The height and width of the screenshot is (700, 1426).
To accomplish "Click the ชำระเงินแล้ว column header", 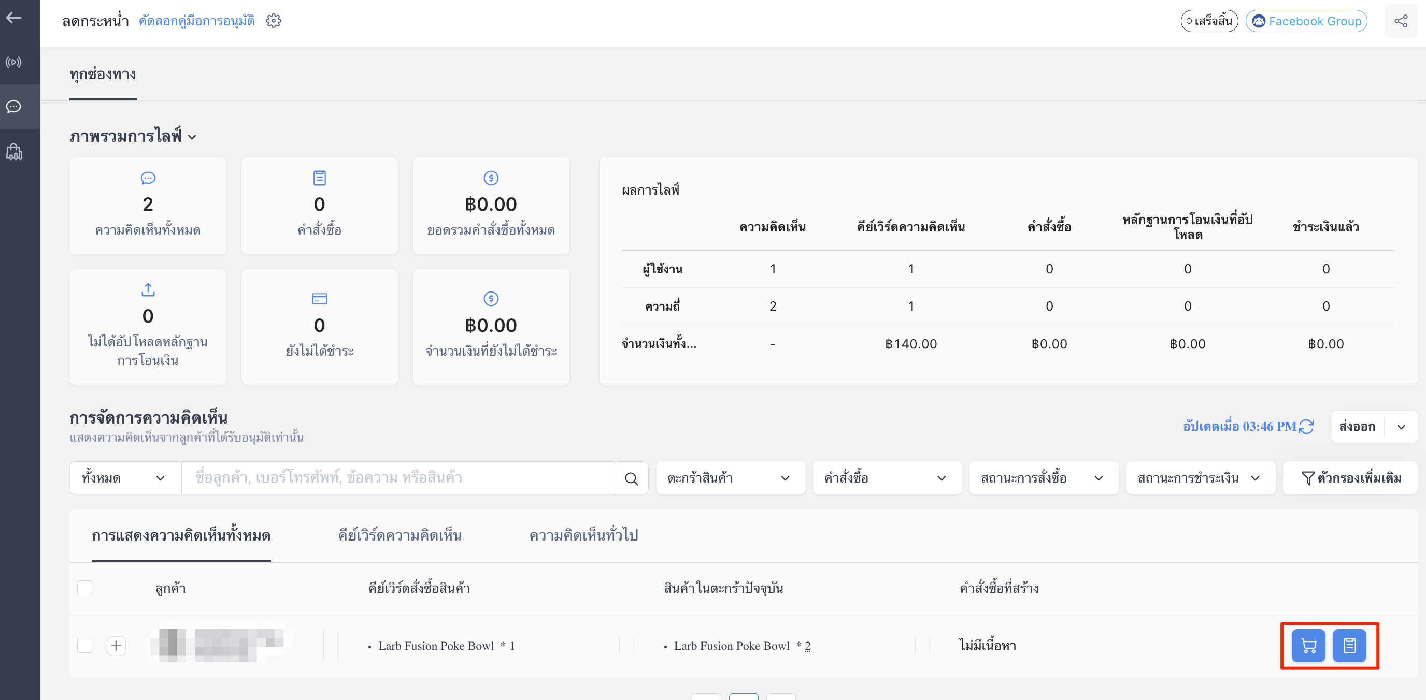I will pos(1326,227).
